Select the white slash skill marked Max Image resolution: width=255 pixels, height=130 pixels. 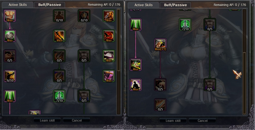point(109,56)
